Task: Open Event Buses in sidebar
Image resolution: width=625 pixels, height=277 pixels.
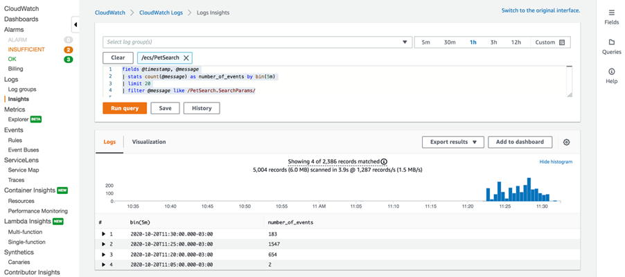Action: 24,150
